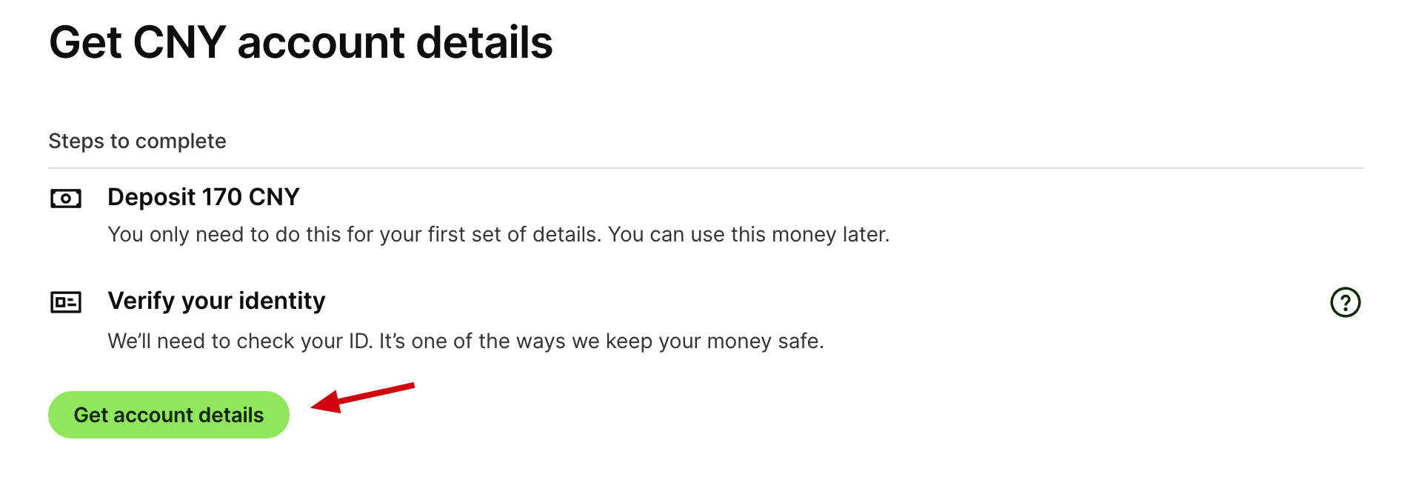The height and width of the screenshot is (480, 1416).
Task: Click the '170 CNY' amount in the deposit heading
Action: pos(251,197)
